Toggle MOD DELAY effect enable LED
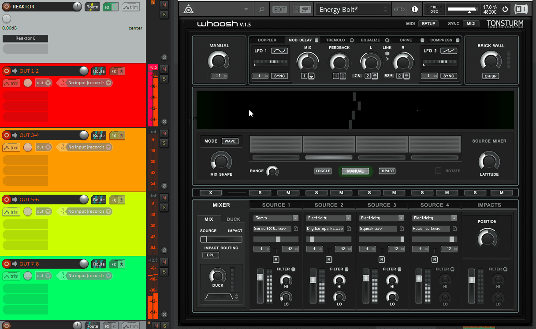Screen dimensions: 536x329 tap(316, 40)
